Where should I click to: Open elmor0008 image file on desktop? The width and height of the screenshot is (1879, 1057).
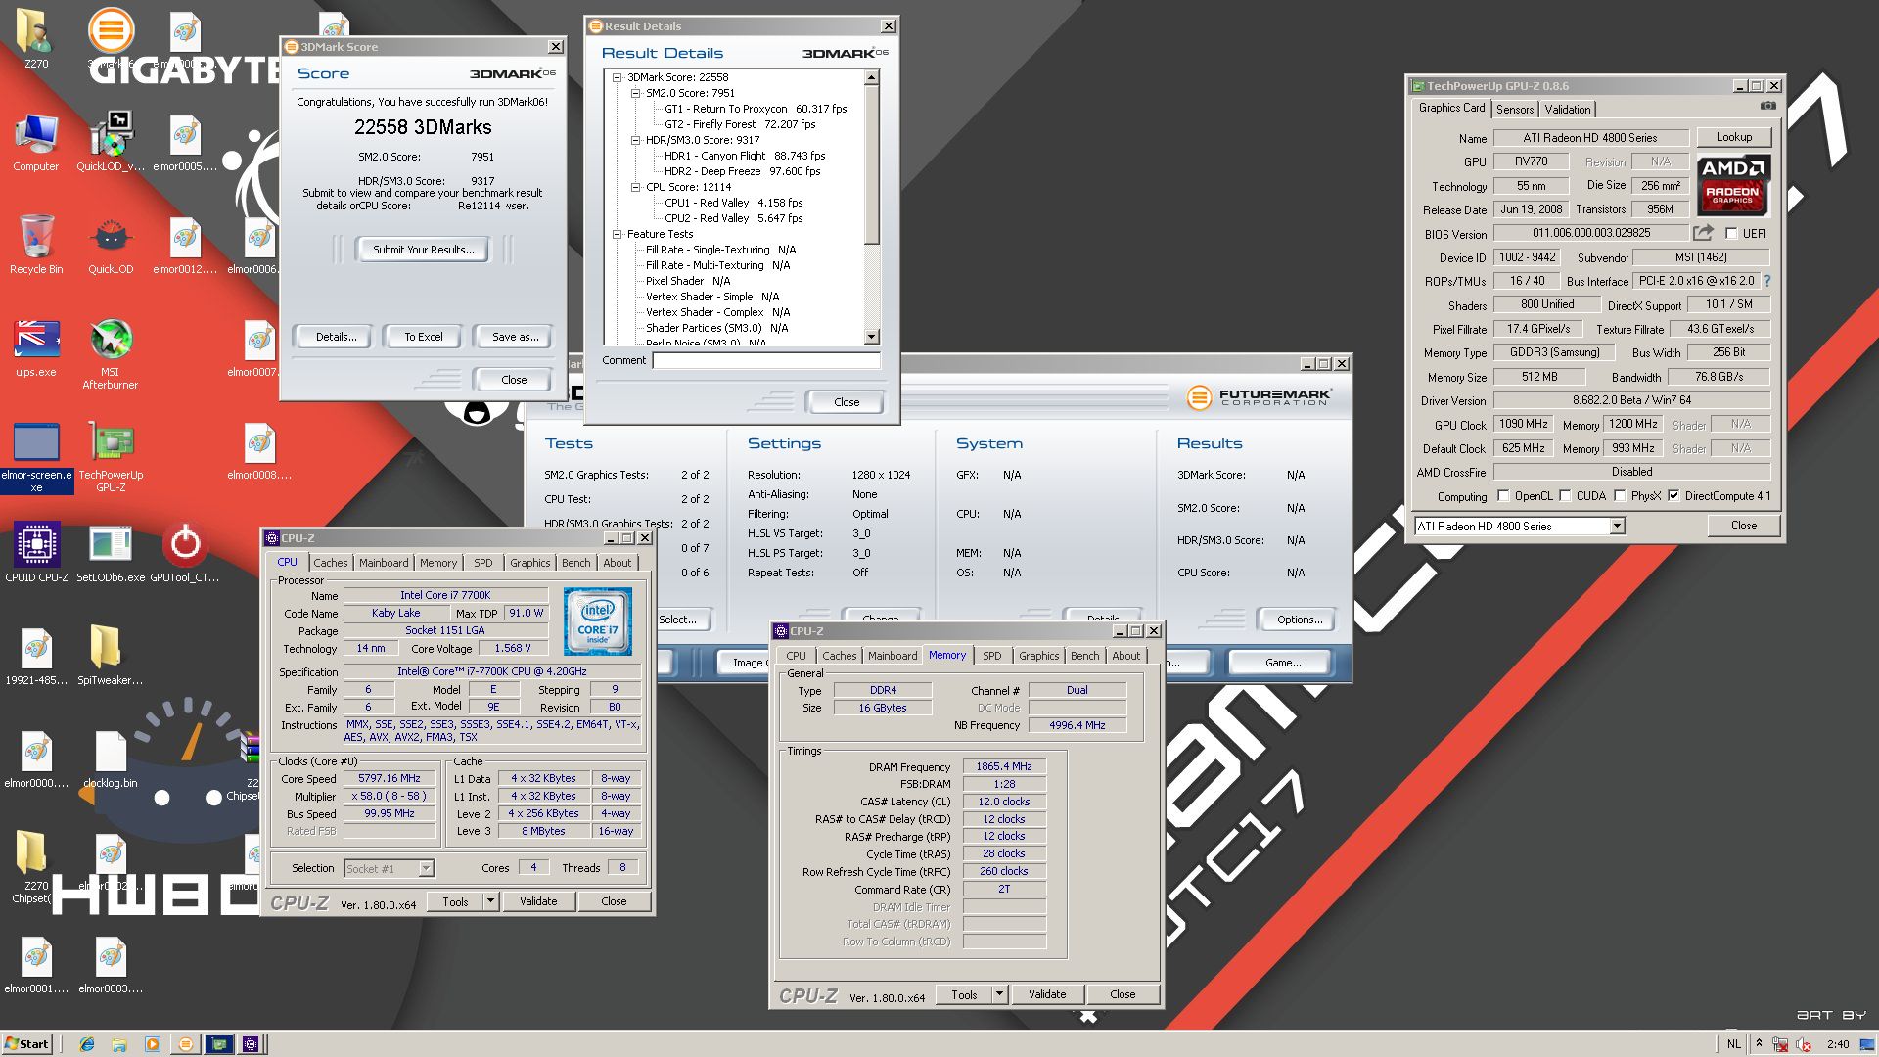tap(259, 450)
